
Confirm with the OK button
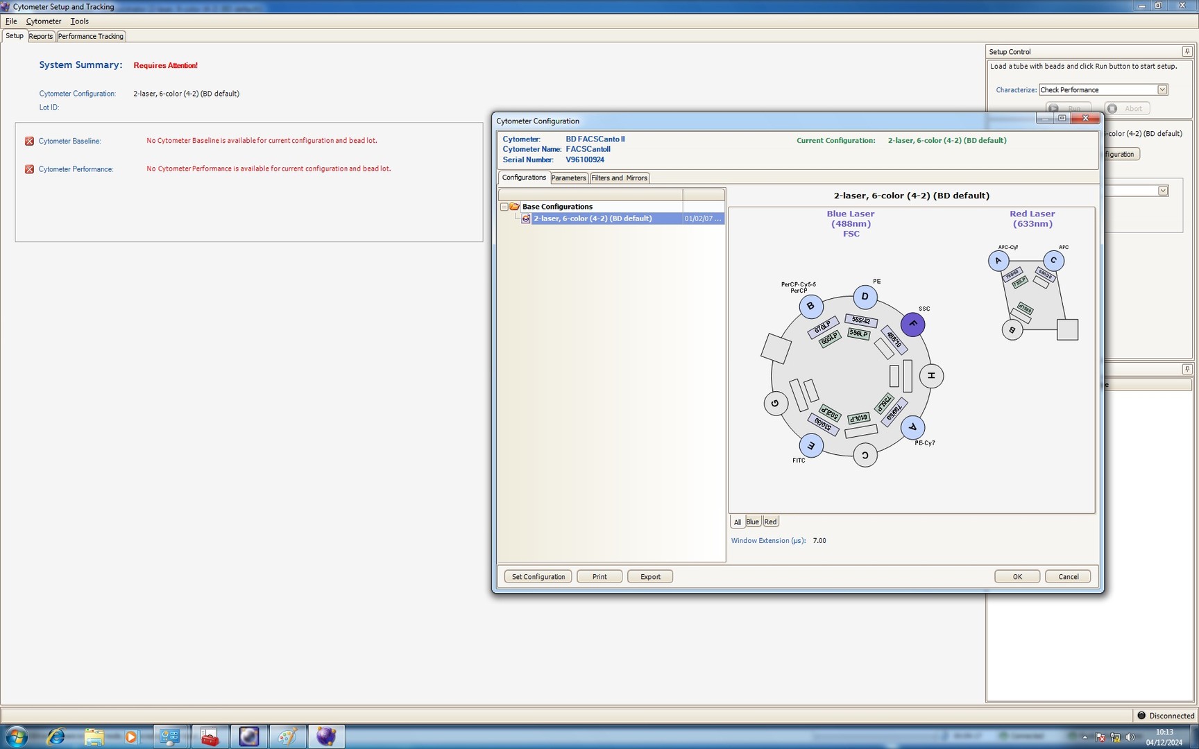(x=1017, y=577)
